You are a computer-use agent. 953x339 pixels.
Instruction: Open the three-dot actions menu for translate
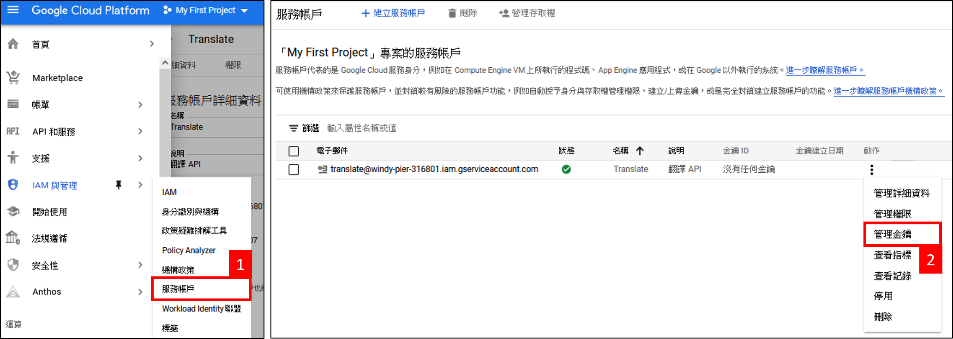(x=871, y=170)
